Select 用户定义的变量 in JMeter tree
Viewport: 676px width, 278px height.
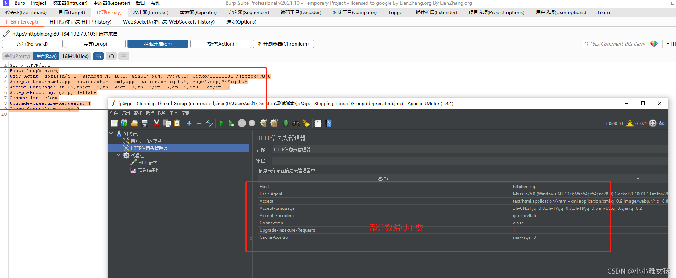pyautogui.click(x=146, y=141)
